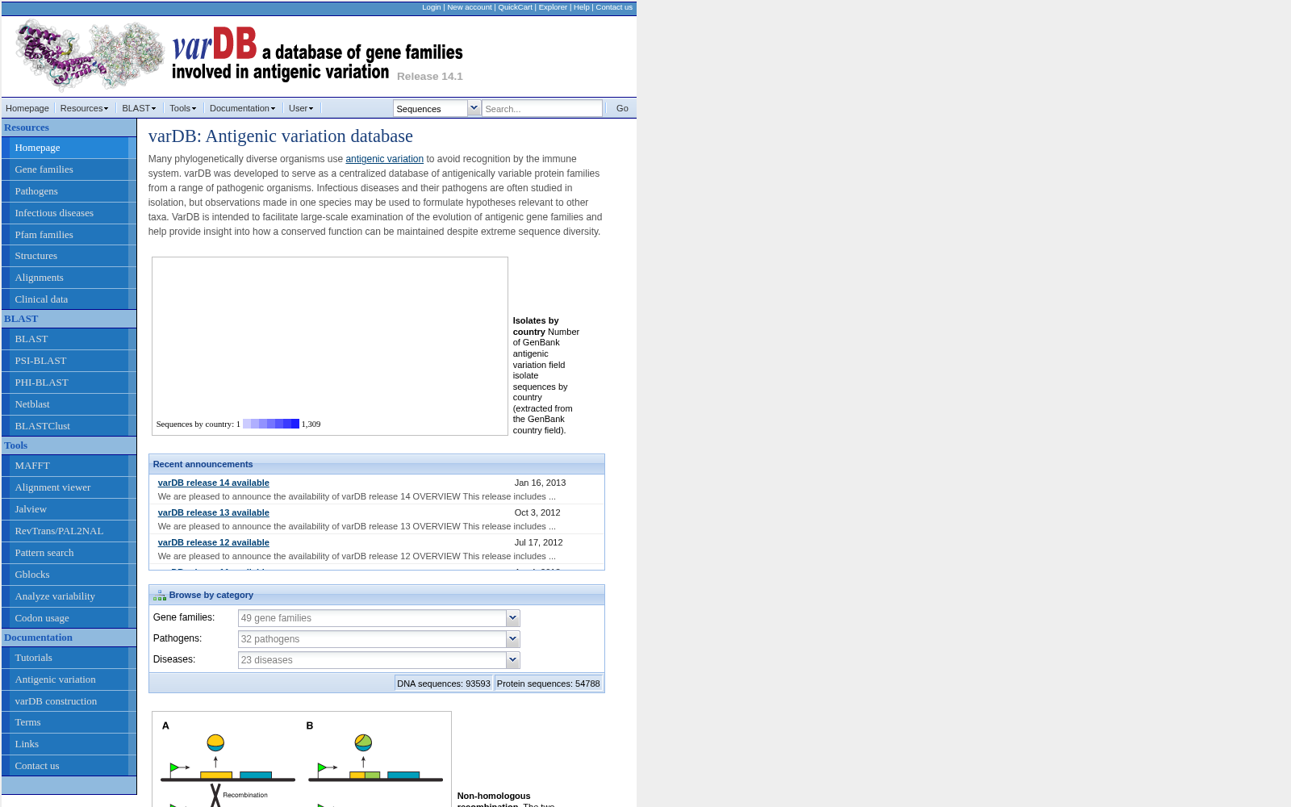Open RevTrans/PAL2NAL in sidebar
The image size is (1291, 807).
pyautogui.click(x=69, y=531)
